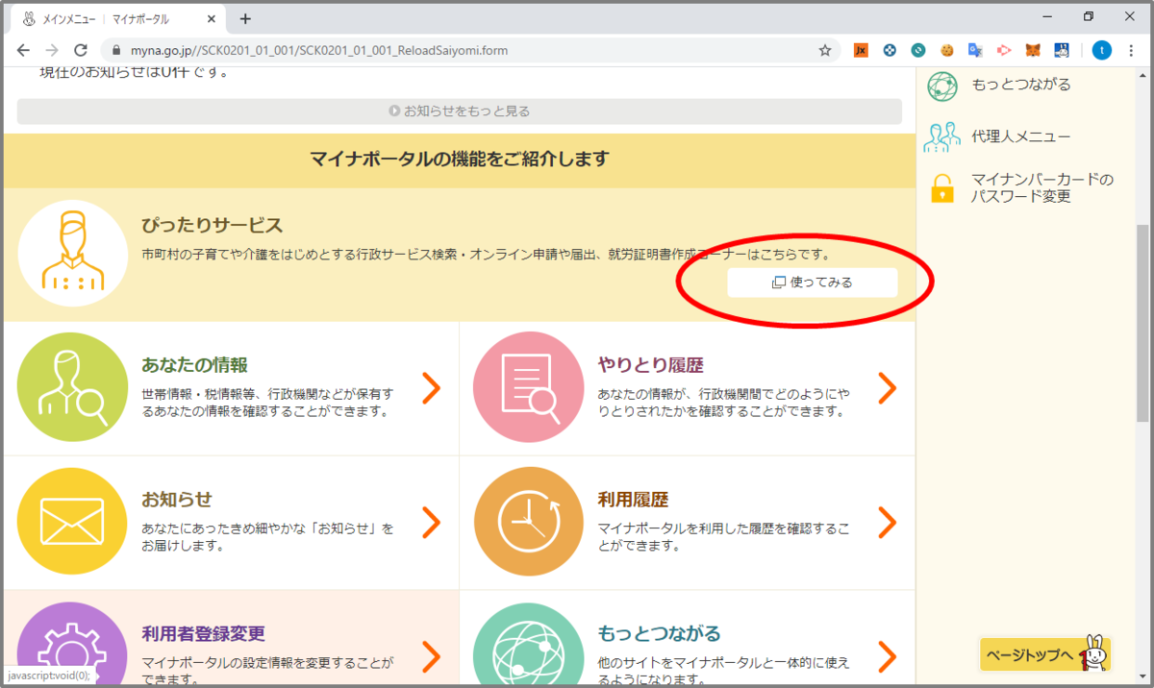Click お知らせをもっと見る button
The image size is (1154, 688).
point(460,111)
